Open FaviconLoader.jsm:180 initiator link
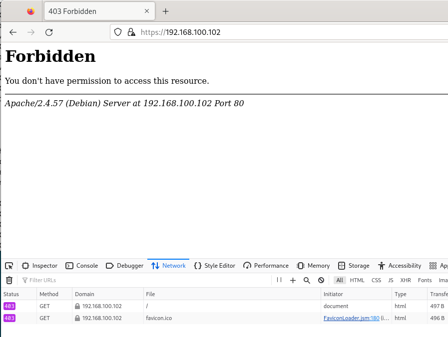 point(352,318)
